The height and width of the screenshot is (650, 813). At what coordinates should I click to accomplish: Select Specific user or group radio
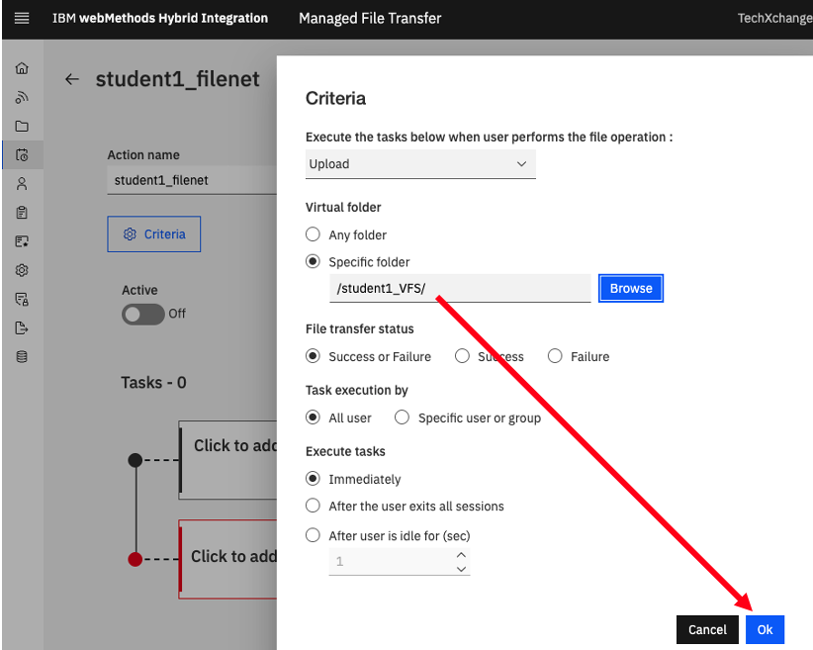(x=402, y=418)
